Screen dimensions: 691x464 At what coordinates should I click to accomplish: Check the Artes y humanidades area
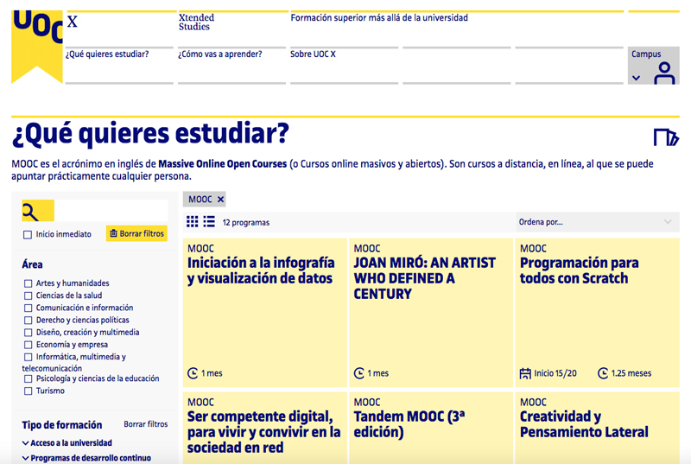(29, 283)
